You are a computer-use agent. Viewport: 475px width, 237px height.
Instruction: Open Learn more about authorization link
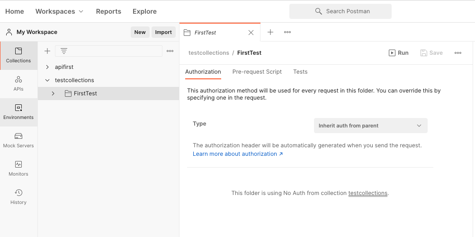pos(238,154)
